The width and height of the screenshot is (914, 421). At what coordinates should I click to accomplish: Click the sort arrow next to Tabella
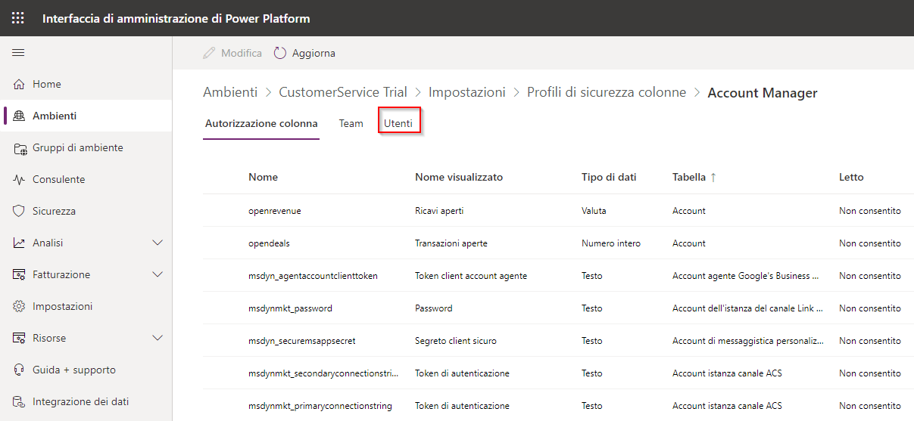pyautogui.click(x=713, y=177)
